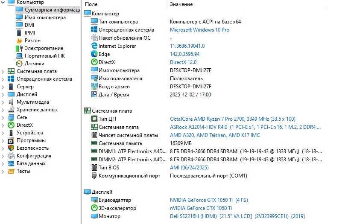Select the Имя пользователя row
Screen dimensions: 345x224
pyautogui.click(x=205, y=79)
